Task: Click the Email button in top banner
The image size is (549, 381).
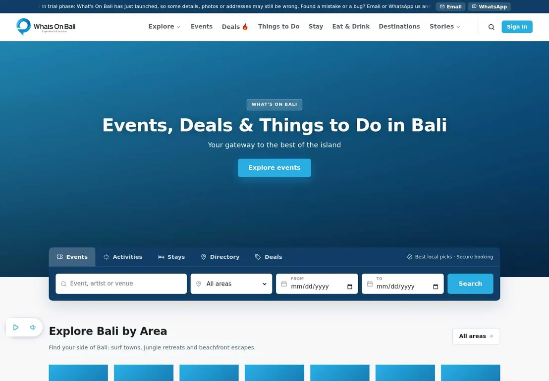Action: tap(450, 6)
